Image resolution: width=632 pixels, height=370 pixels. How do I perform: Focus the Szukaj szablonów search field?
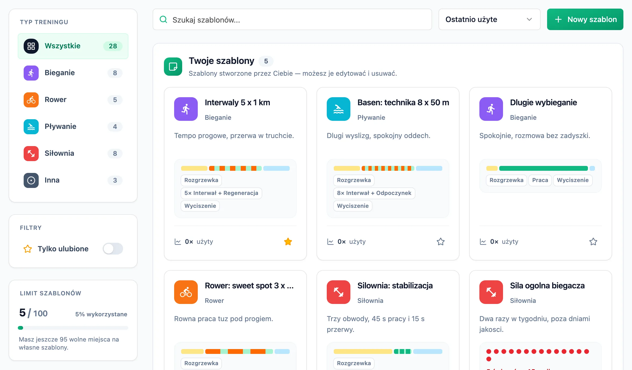[x=292, y=19]
